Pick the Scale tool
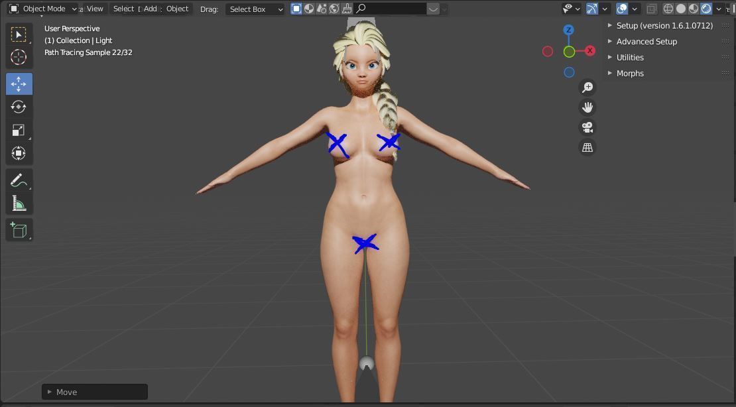This screenshot has height=407, width=736. click(19, 130)
